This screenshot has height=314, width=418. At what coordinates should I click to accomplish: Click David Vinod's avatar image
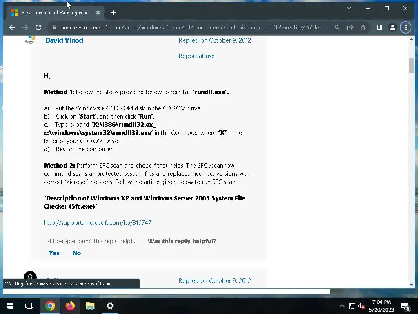[x=30, y=40]
